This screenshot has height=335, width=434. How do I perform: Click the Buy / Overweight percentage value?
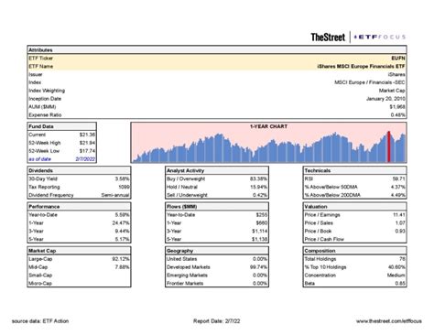pos(258,178)
